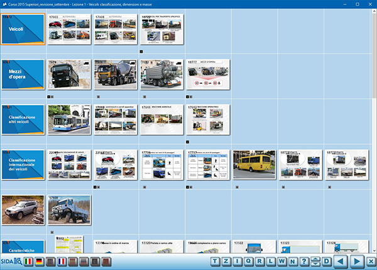377x270 pixels.
Task: Click the SIDA search magnifier icon
Action: point(18,261)
